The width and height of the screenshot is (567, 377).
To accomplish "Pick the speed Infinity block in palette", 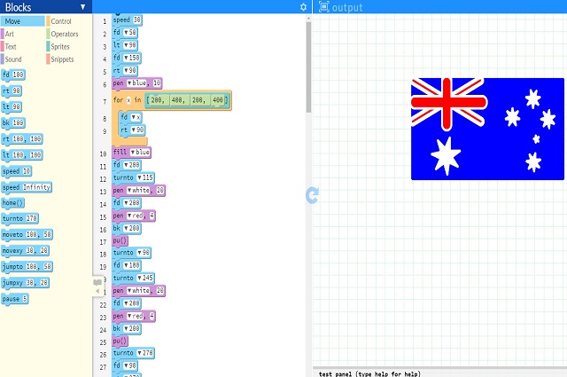I will (x=27, y=187).
